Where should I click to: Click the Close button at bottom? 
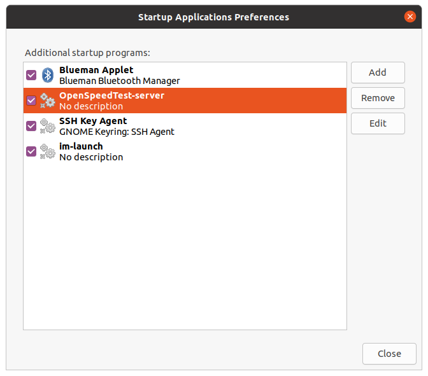pos(389,354)
